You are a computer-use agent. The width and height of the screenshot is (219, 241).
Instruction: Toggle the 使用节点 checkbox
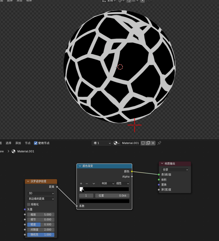tap(36, 143)
